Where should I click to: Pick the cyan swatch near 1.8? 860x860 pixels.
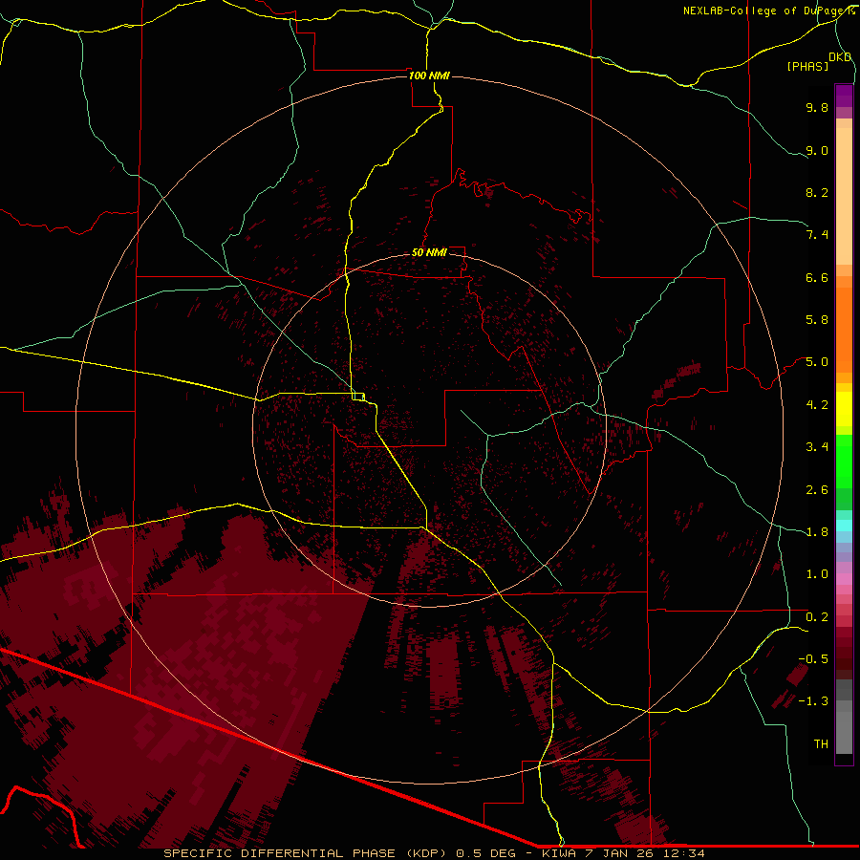[x=844, y=526]
